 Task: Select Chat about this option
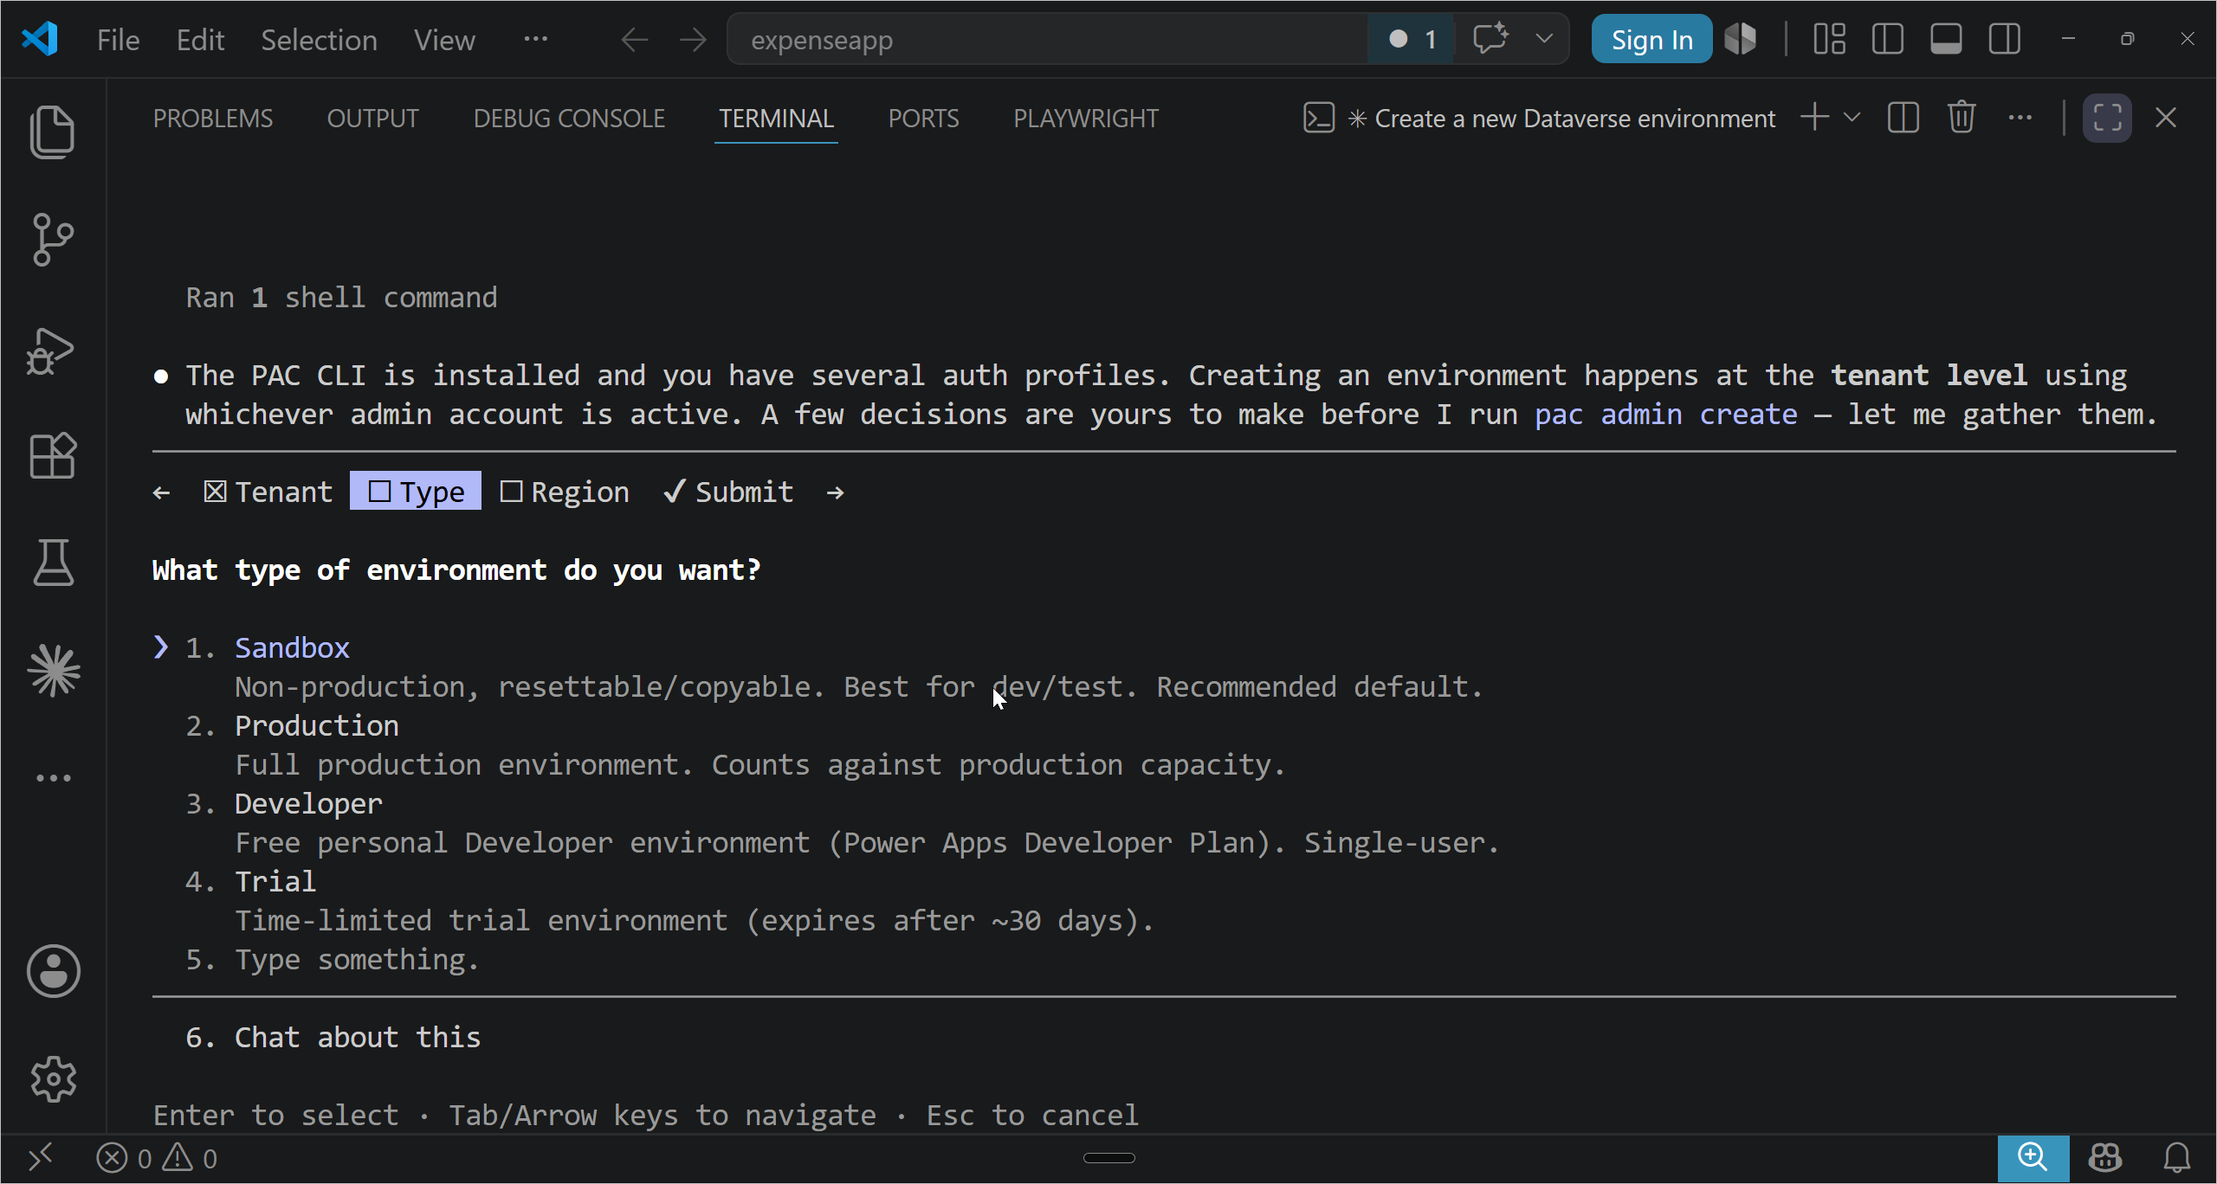click(358, 1037)
